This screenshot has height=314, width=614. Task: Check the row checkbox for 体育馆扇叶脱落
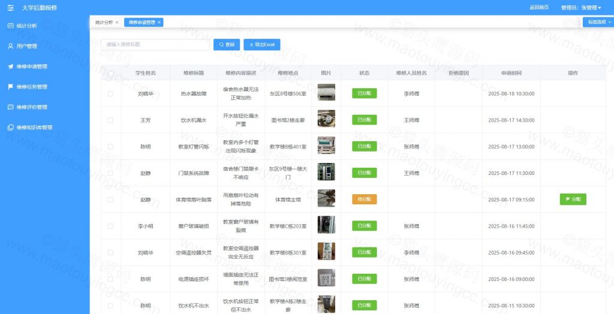(x=110, y=200)
